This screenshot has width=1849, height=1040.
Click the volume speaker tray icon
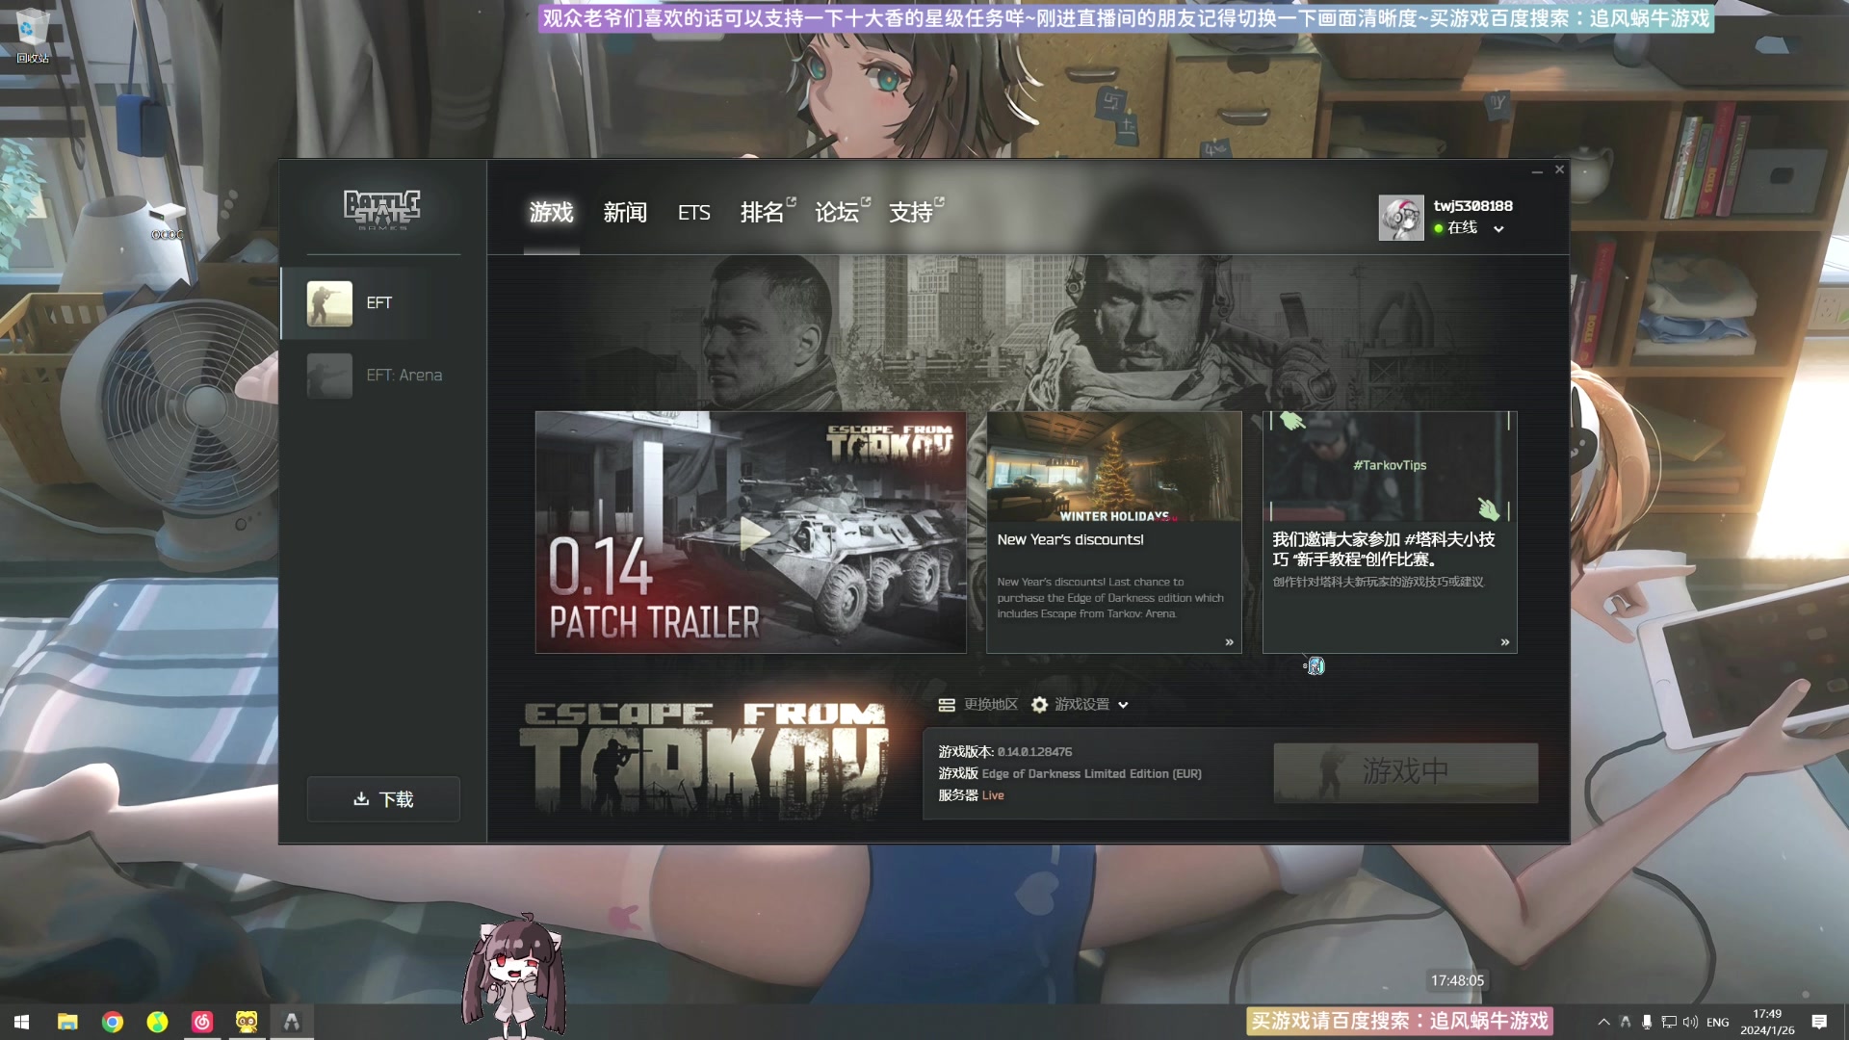click(1691, 1023)
